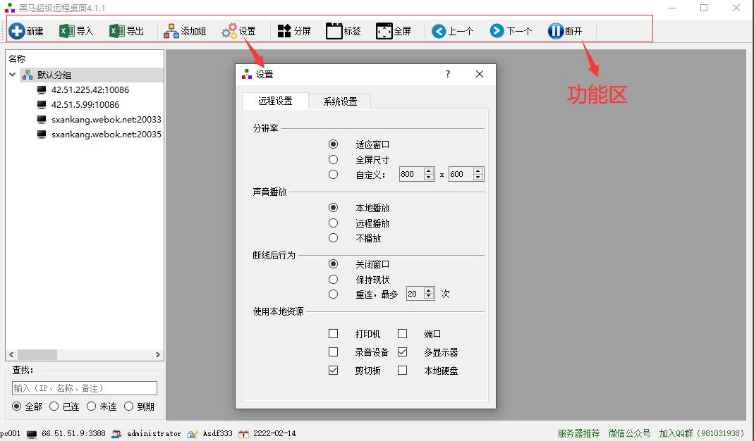754x441 pixels.
Task: Increase custom height 600 spinner
Action: tap(478, 171)
